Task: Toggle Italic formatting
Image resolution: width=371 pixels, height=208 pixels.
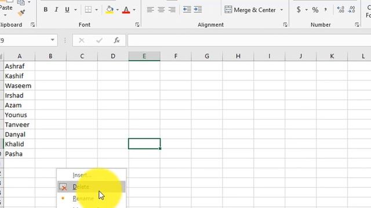Action: coord(56,10)
